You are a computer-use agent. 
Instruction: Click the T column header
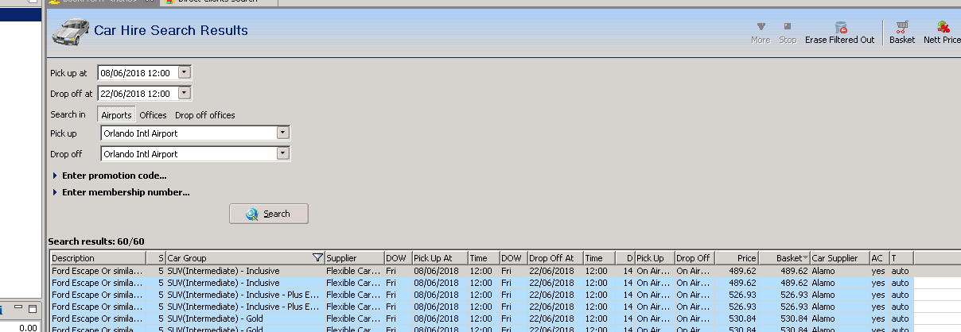point(901,258)
